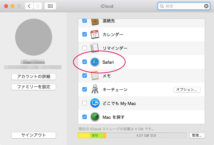Image resolution: width=214 pixels, height=145 pixels.
Task: Uncheck the メモ checkbox
Action: pos(85,76)
